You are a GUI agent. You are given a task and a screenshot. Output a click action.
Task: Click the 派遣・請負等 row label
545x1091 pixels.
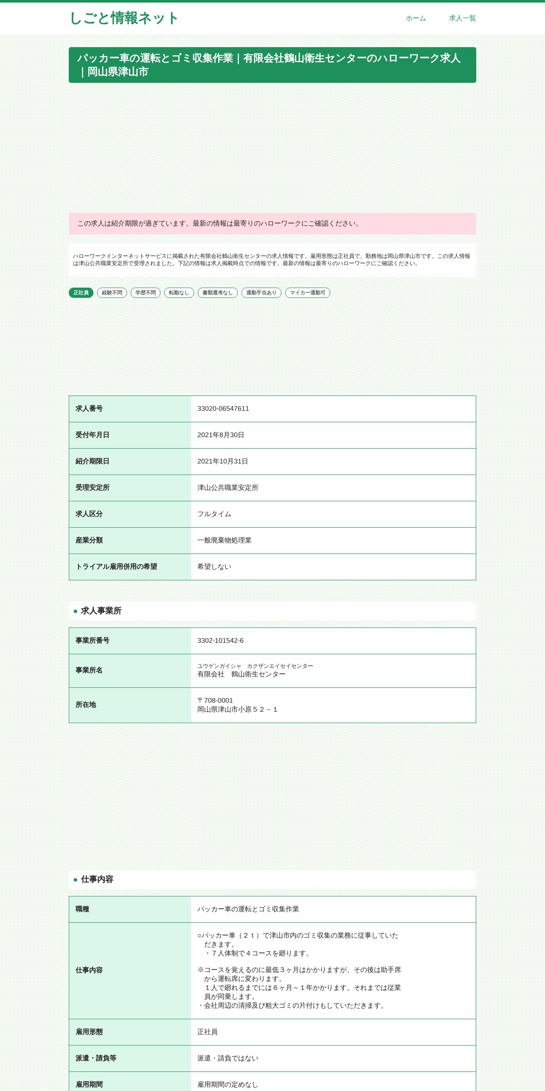(96, 1058)
